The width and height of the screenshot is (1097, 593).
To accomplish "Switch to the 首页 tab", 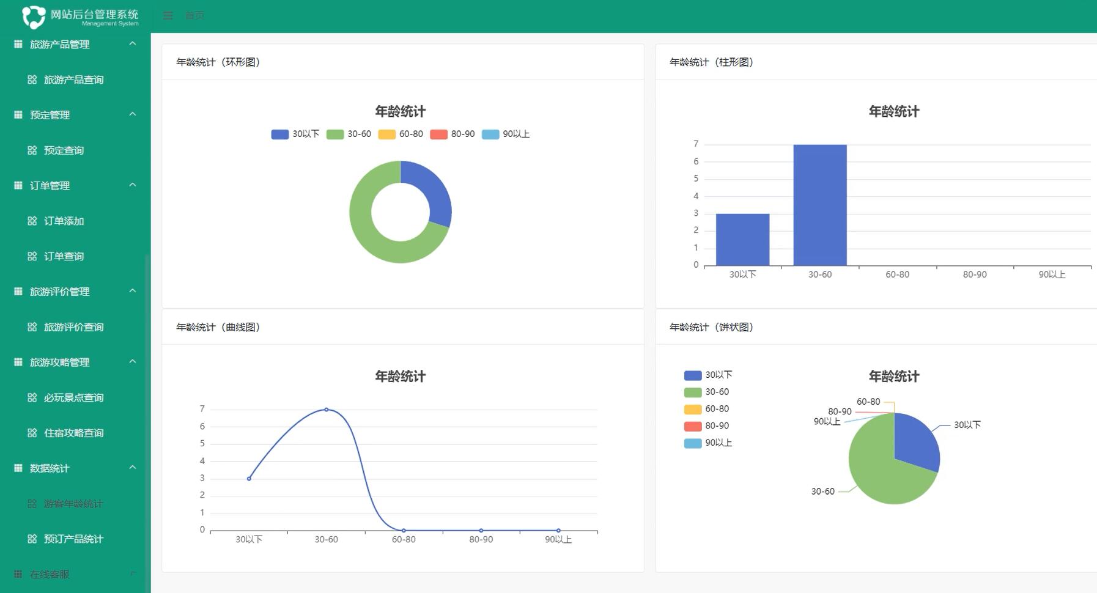I will pos(194,15).
